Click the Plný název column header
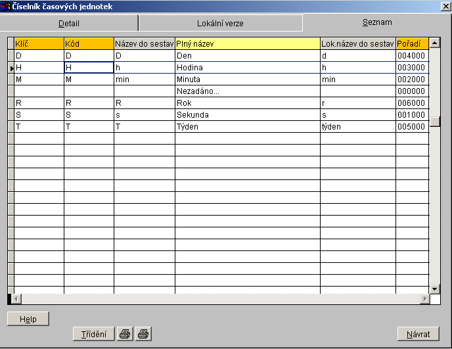452x349 pixels. pos(247,43)
